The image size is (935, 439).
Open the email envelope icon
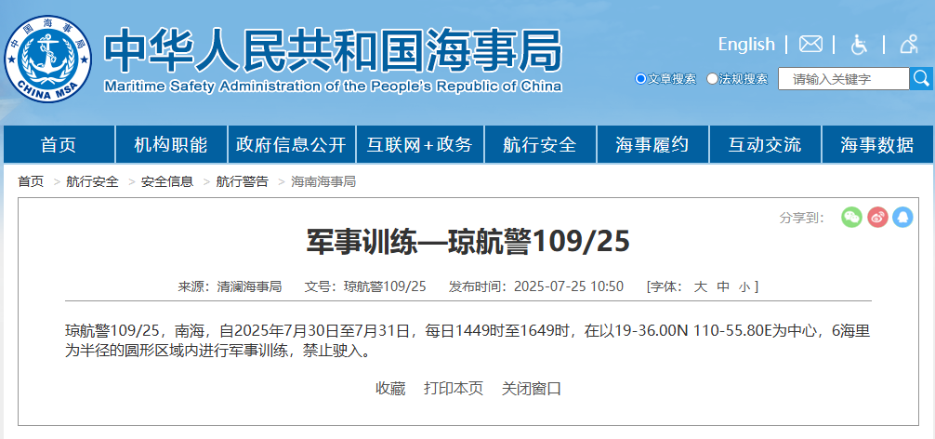tap(811, 44)
